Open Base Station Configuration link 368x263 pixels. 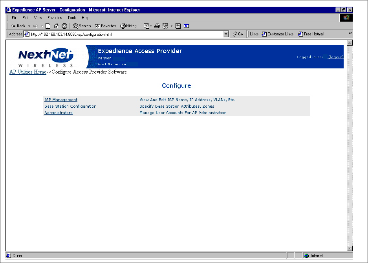coord(70,107)
